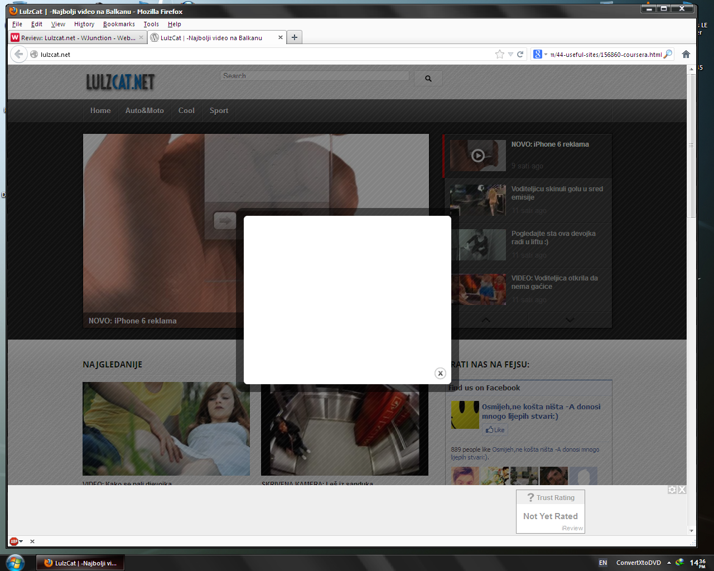Viewport: 714px width, 571px height.
Task: Select the LulzCat Firefox taskbar button
Action: point(80,563)
